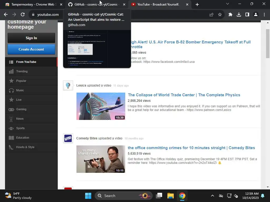Open the tab search chevron
This screenshot has width=270, height=202.
click(228, 4)
